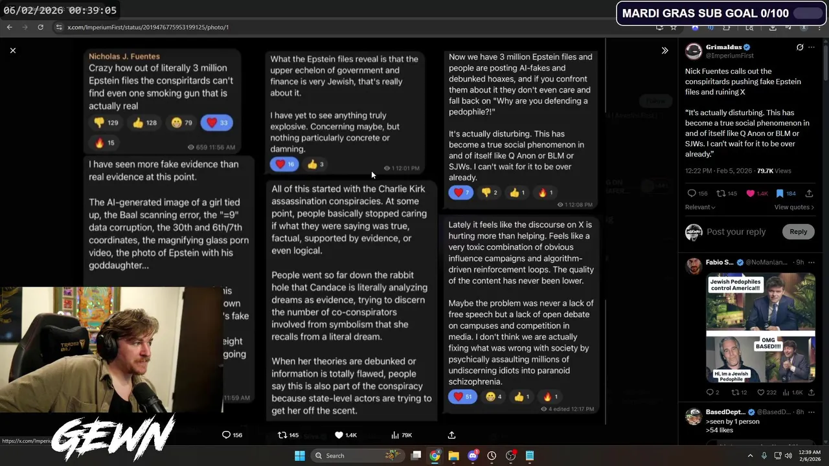Open File Explorer from the taskbar
The image size is (829, 466).
tap(453, 456)
